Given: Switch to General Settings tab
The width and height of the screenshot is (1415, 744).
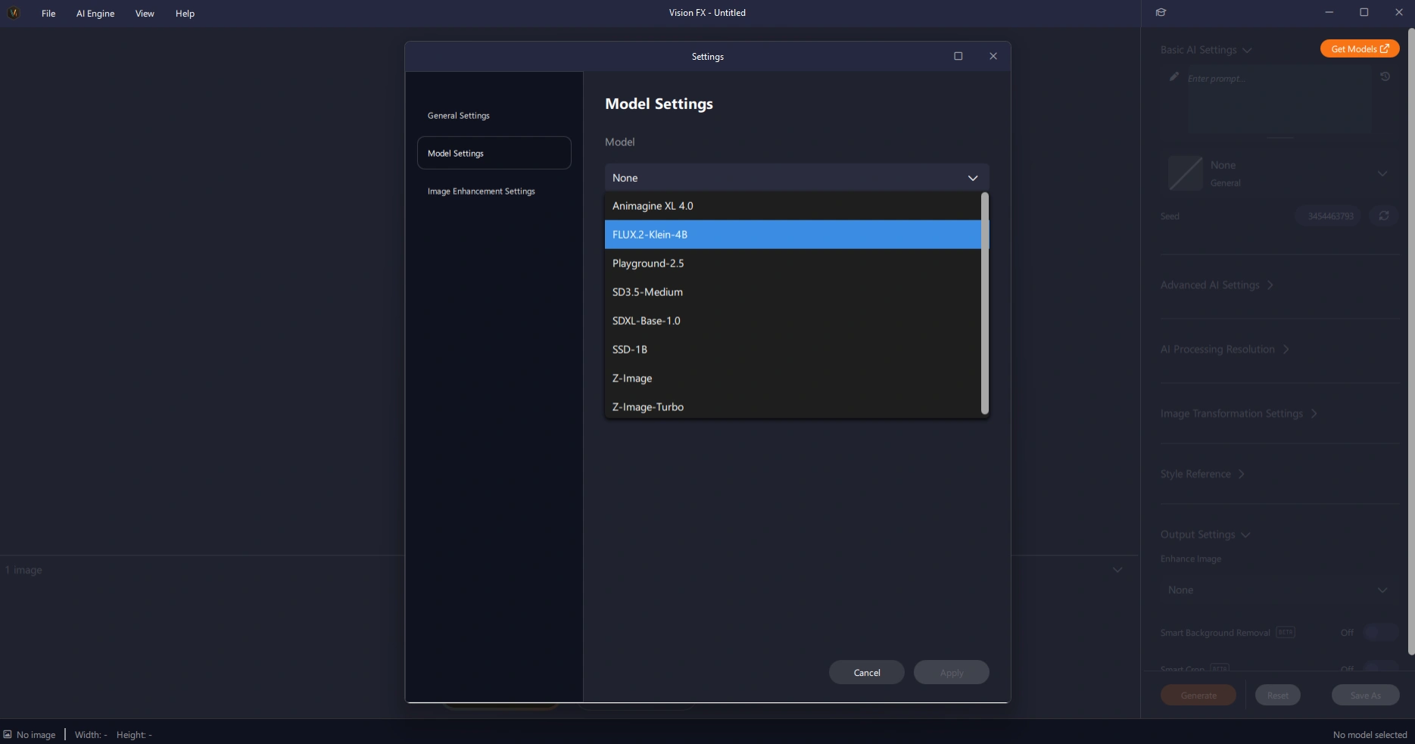Looking at the screenshot, I should 494,115.
